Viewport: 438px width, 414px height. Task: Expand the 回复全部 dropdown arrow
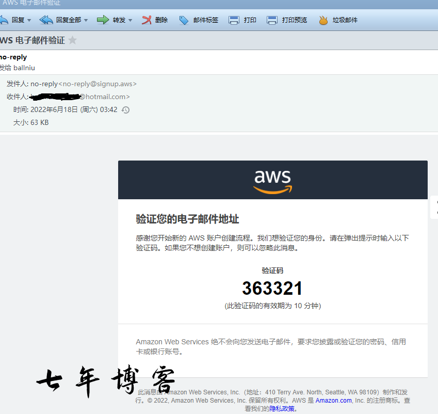86,21
